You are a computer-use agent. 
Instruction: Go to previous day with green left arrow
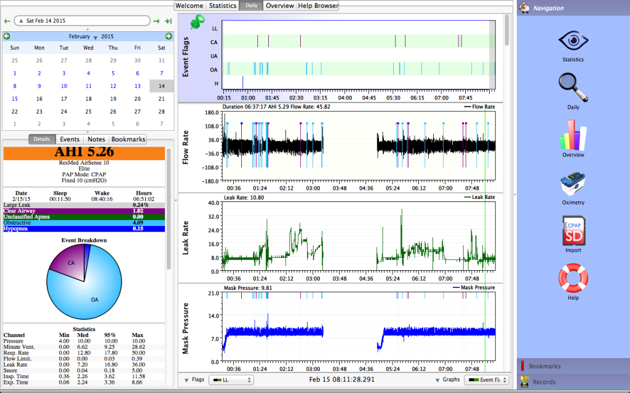pyautogui.click(x=7, y=21)
